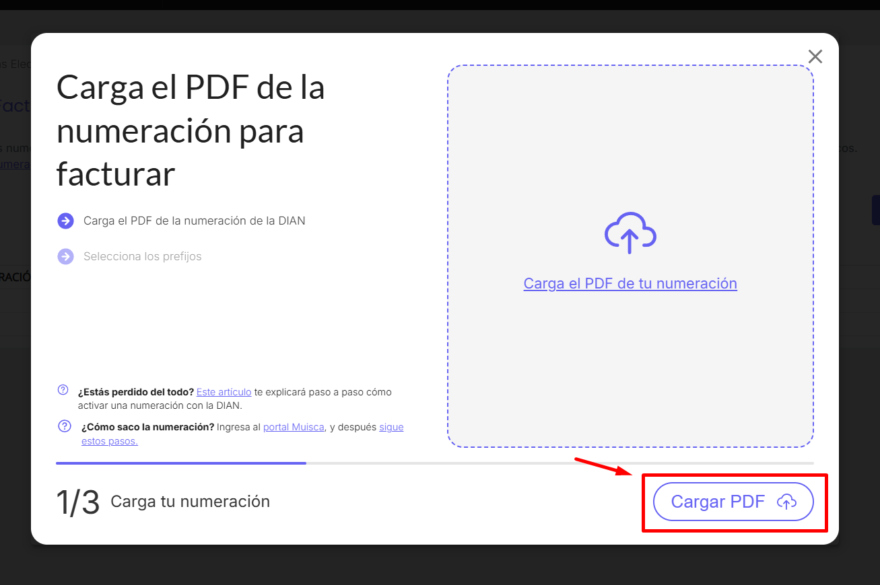Open the 'portal Muisca' link
The height and width of the screenshot is (585, 880).
pos(293,427)
